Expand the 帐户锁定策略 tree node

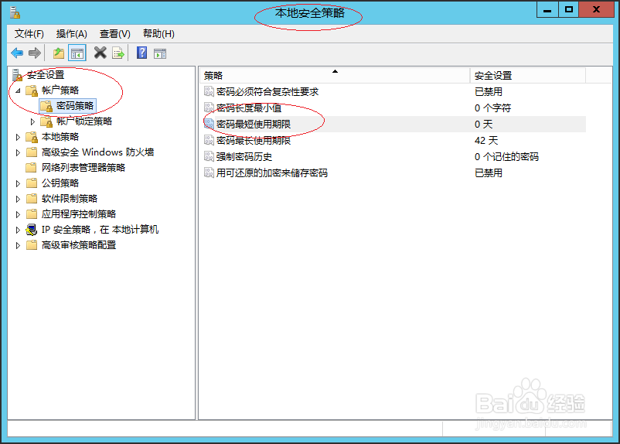[32, 122]
